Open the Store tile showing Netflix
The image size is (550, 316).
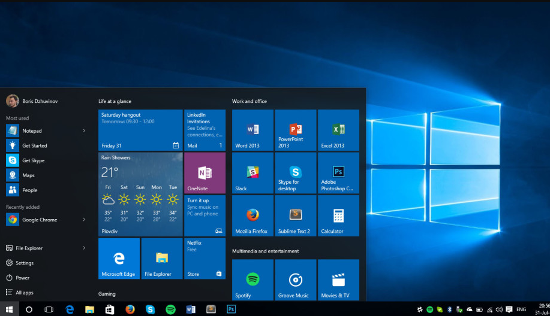205,259
